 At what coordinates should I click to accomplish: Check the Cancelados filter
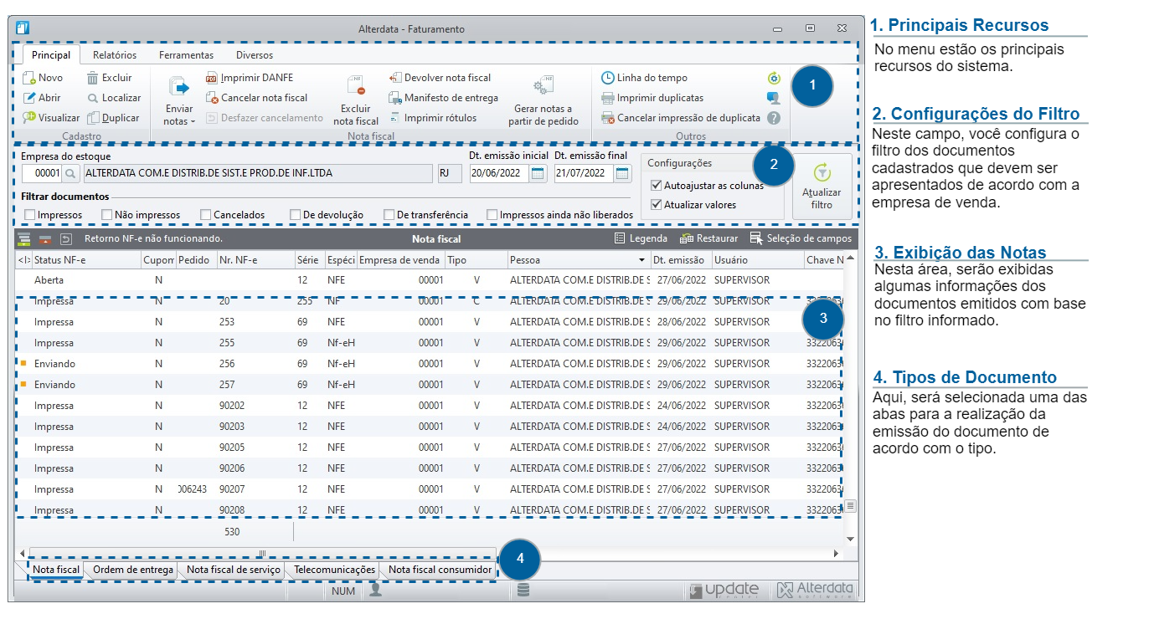click(206, 215)
